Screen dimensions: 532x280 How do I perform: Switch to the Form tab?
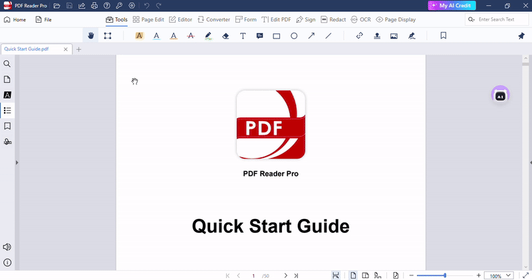(x=245, y=20)
